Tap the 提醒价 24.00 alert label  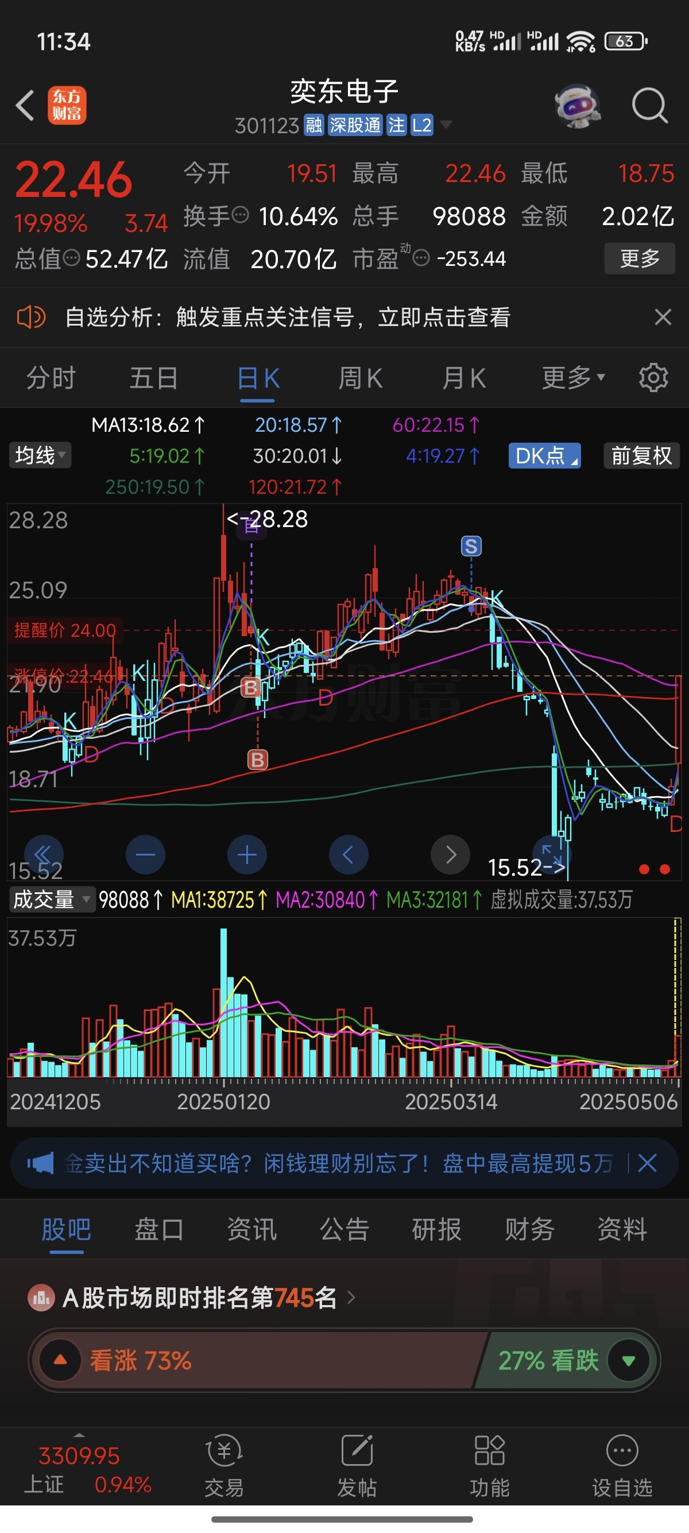click(65, 630)
